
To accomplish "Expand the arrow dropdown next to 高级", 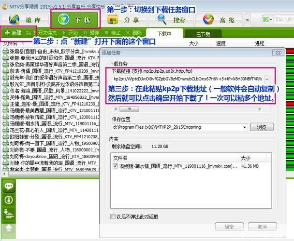I will click(x=247, y=20).
